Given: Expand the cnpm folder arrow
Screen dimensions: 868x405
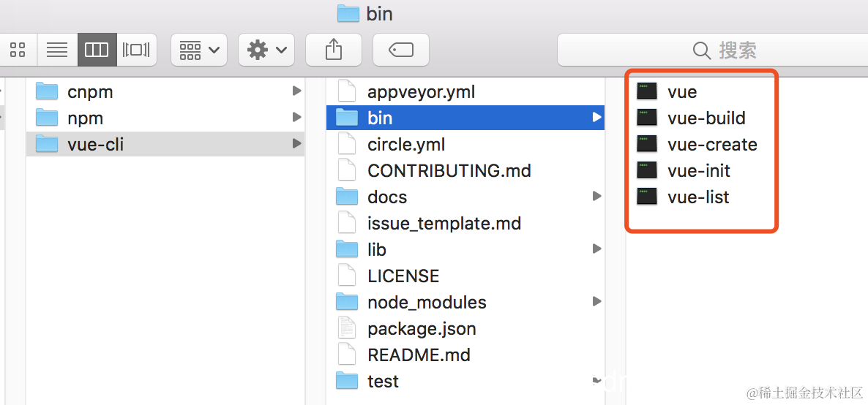Looking at the screenshot, I should [296, 91].
